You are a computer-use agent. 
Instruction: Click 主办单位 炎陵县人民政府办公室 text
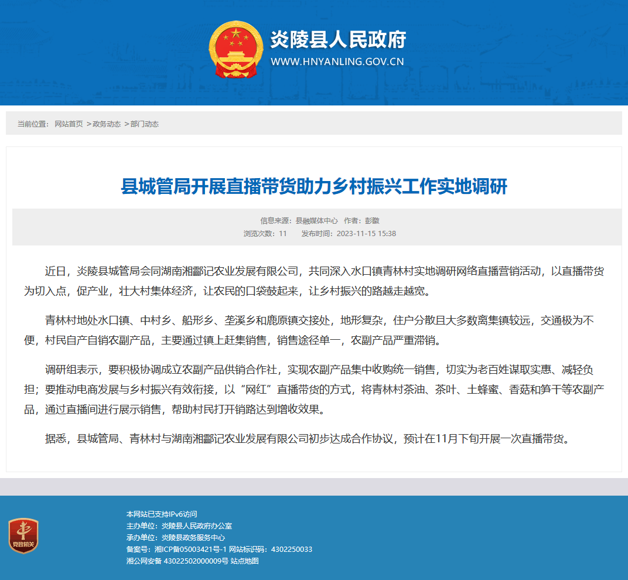click(179, 526)
